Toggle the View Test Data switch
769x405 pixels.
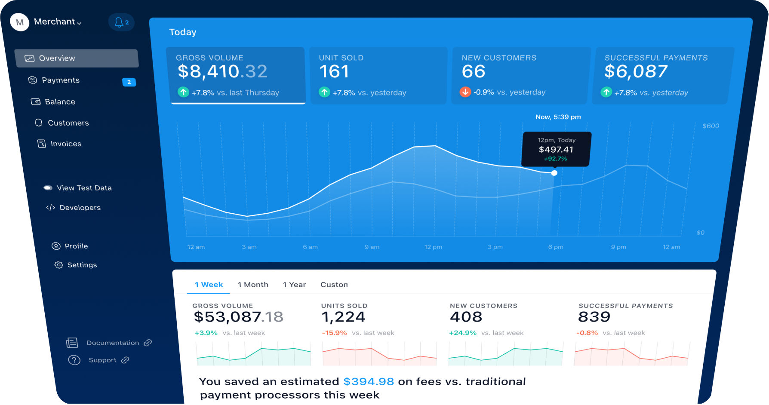pyautogui.click(x=48, y=188)
